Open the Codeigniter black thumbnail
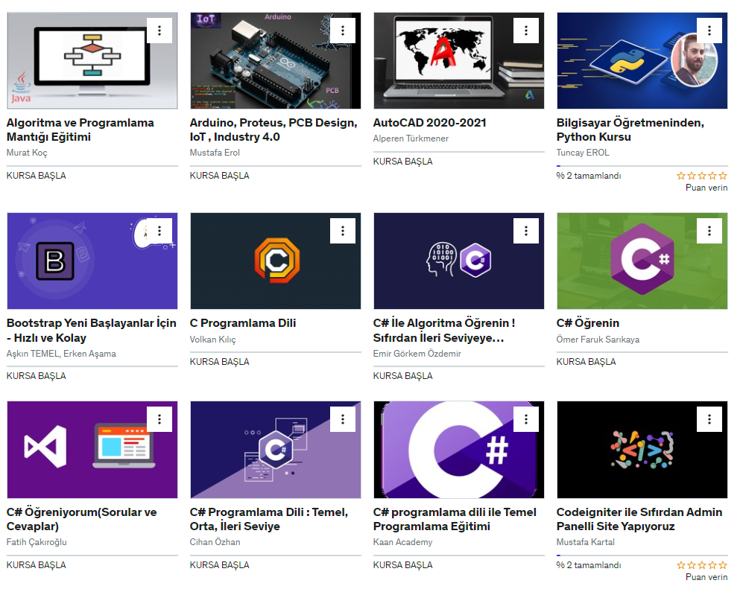 tap(642, 450)
